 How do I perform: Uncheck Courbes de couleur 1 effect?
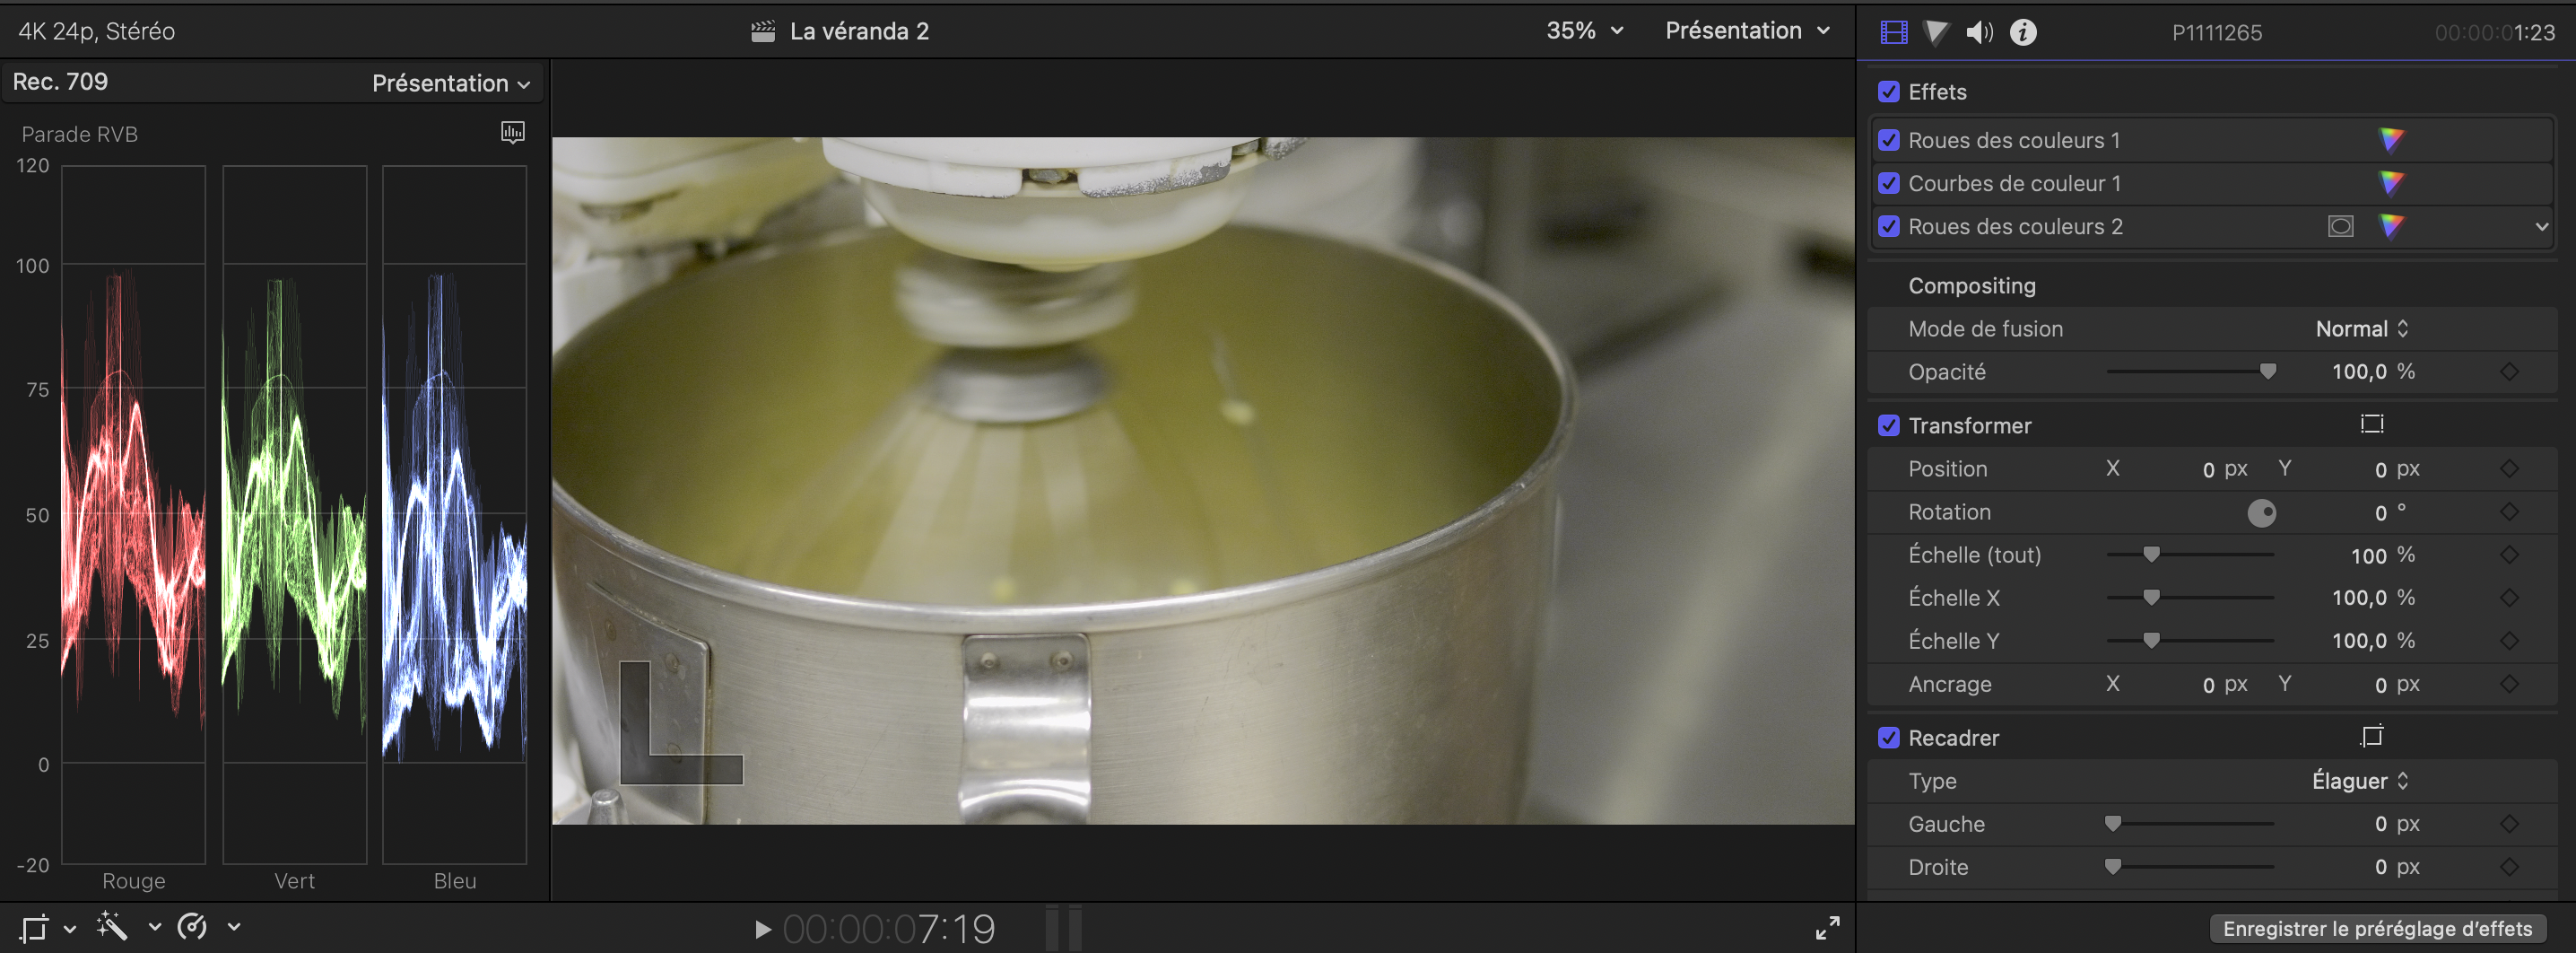click(1888, 183)
